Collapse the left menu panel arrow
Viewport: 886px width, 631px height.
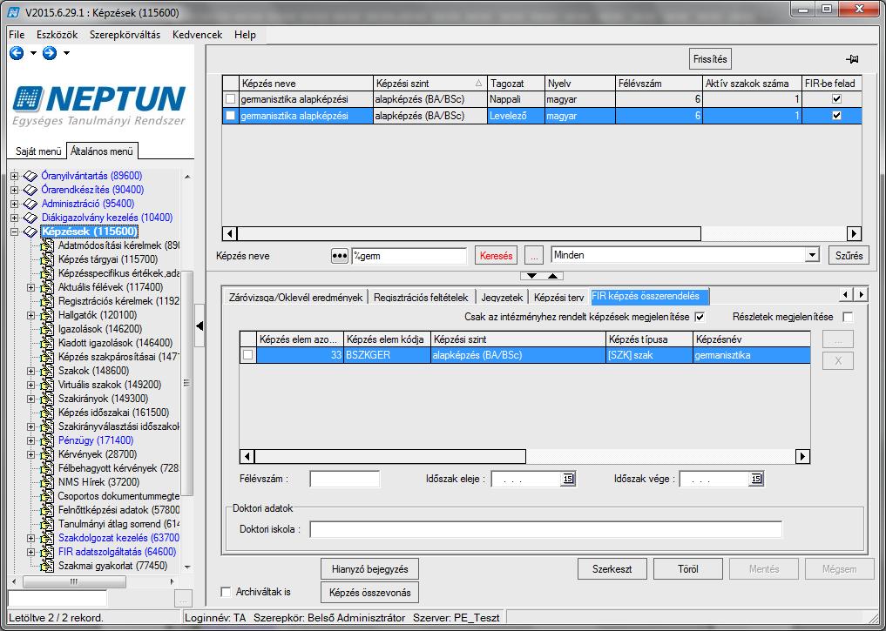[x=200, y=326]
